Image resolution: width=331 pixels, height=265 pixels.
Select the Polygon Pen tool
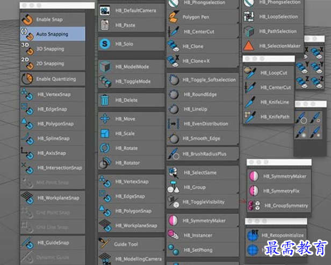[195, 17]
